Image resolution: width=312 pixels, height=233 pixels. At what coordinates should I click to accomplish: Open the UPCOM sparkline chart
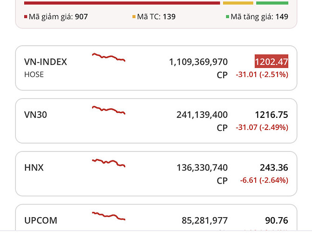[109, 215]
